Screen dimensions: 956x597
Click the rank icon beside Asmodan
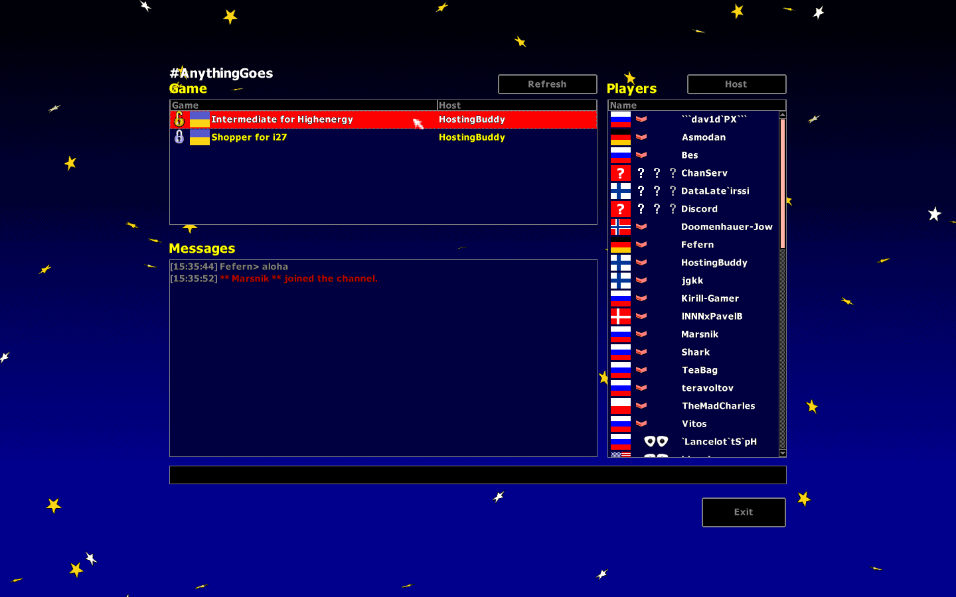tap(641, 137)
